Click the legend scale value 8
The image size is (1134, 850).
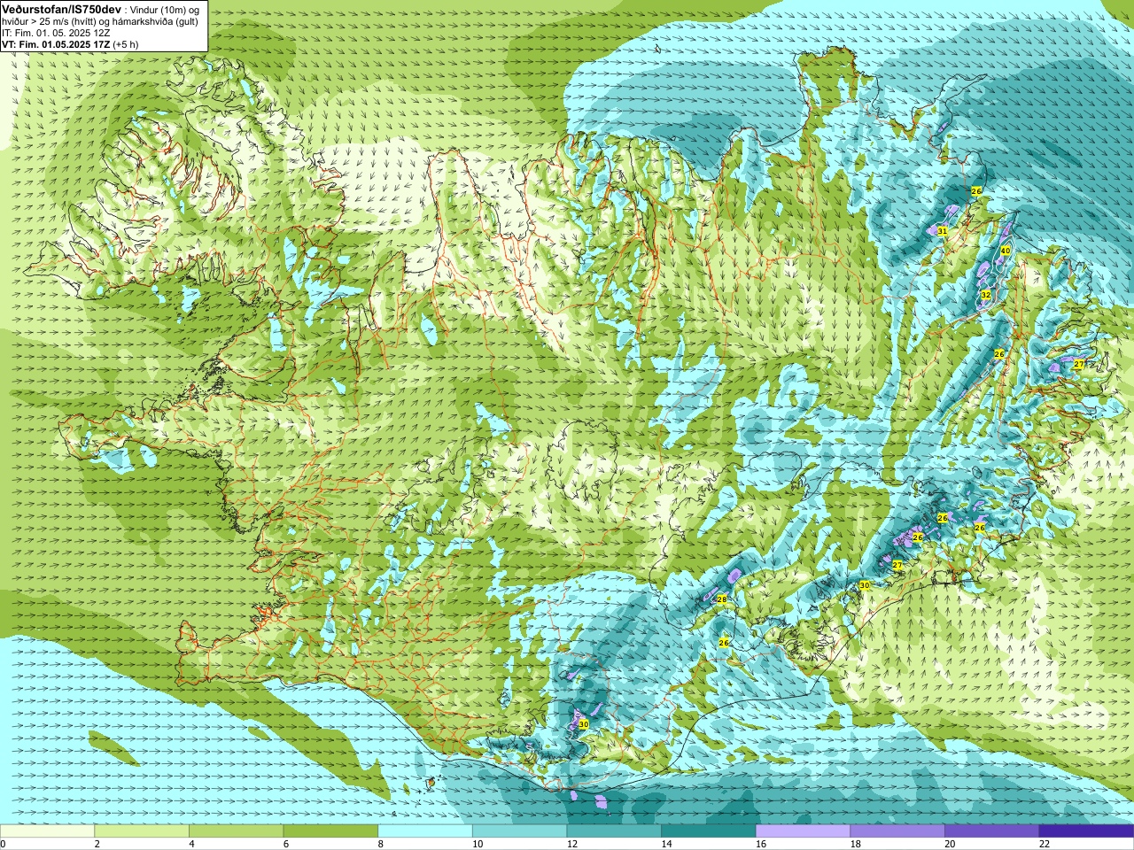point(380,844)
